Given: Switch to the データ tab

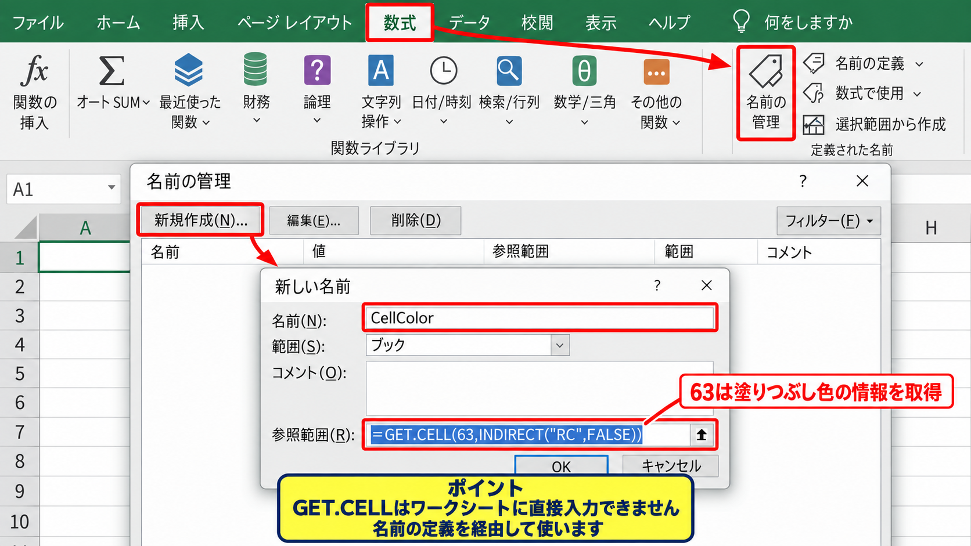Looking at the screenshot, I should (x=469, y=23).
